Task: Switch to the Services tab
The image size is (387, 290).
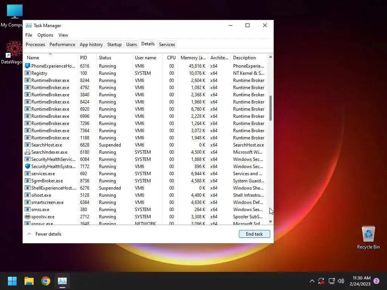Action: point(167,45)
